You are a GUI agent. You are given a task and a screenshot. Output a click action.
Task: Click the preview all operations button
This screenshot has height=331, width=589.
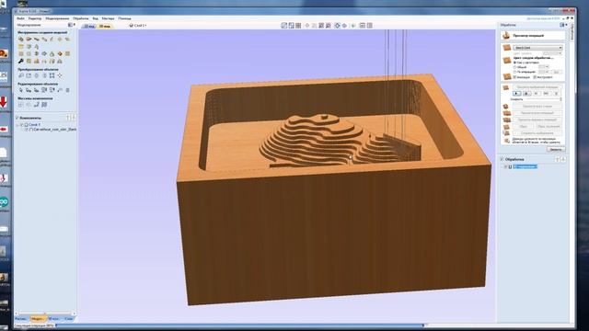(537, 112)
